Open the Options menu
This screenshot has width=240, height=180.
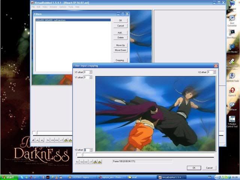pos(63,7)
